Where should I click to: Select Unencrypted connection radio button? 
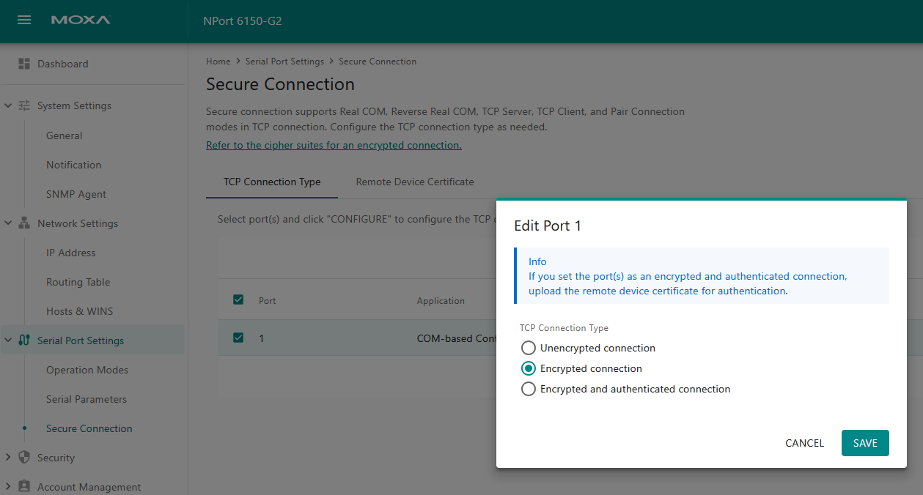(529, 348)
